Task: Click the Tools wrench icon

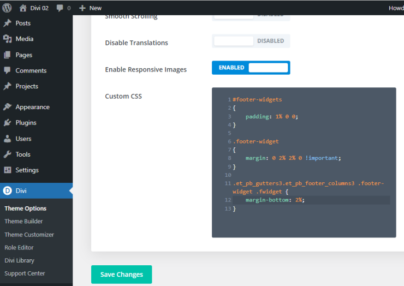Action: (x=8, y=154)
